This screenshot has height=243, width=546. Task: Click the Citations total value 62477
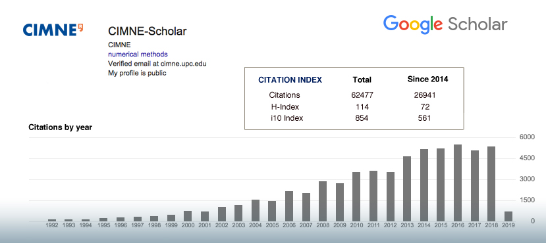tap(362, 95)
